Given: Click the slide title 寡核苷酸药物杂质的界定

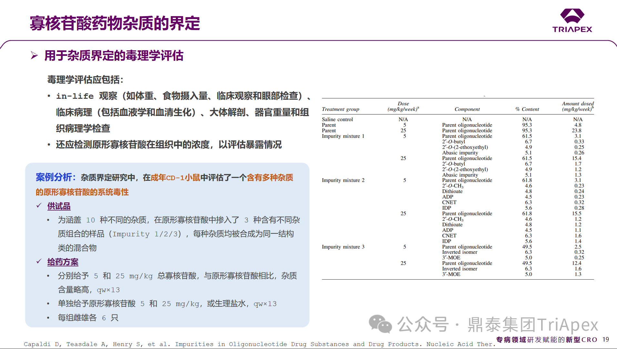Looking at the screenshot, I should (115, 24).
